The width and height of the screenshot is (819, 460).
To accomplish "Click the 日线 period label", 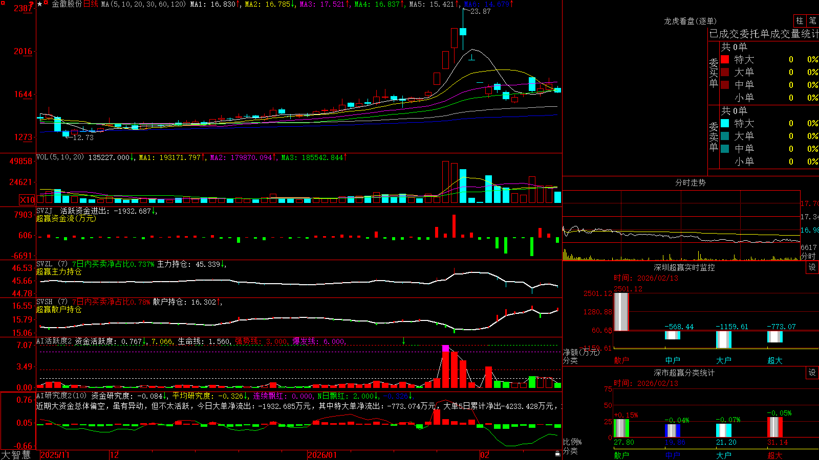I will pyautogui.click(x=91, y=4).
